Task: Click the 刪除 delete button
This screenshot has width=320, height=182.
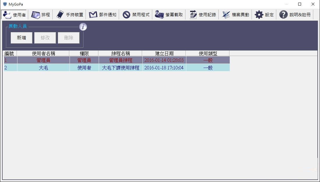Action: click(69, 38)
